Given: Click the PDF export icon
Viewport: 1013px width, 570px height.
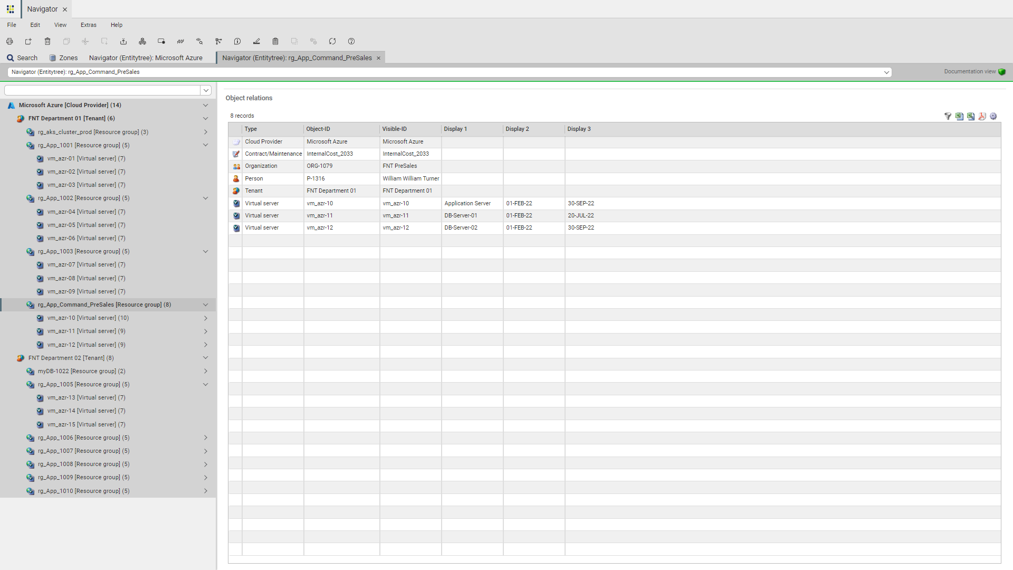Looking at the screenshot, I should (982, 116).
